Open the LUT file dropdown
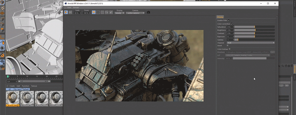The height and width of the screenshot is (115, 296). (248, 55)
